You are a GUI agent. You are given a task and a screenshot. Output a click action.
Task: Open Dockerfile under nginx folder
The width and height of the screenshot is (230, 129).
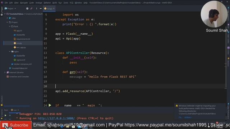[19, 56]
